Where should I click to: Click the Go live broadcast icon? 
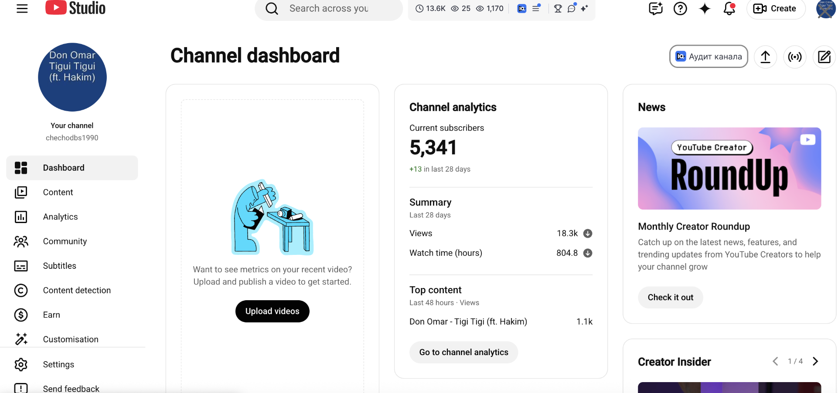795,57
